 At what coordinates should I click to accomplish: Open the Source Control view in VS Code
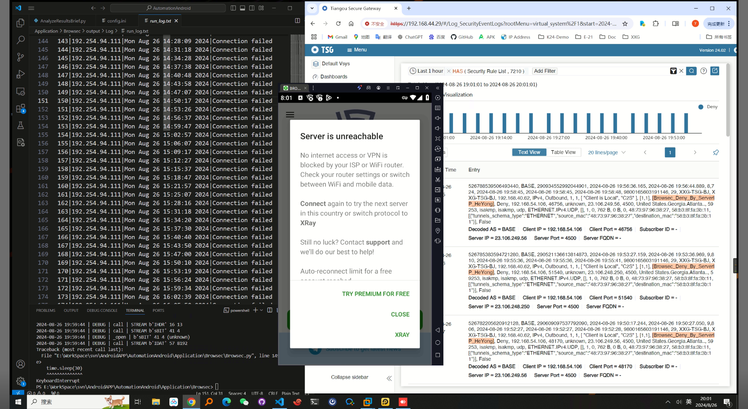[20, 57]
